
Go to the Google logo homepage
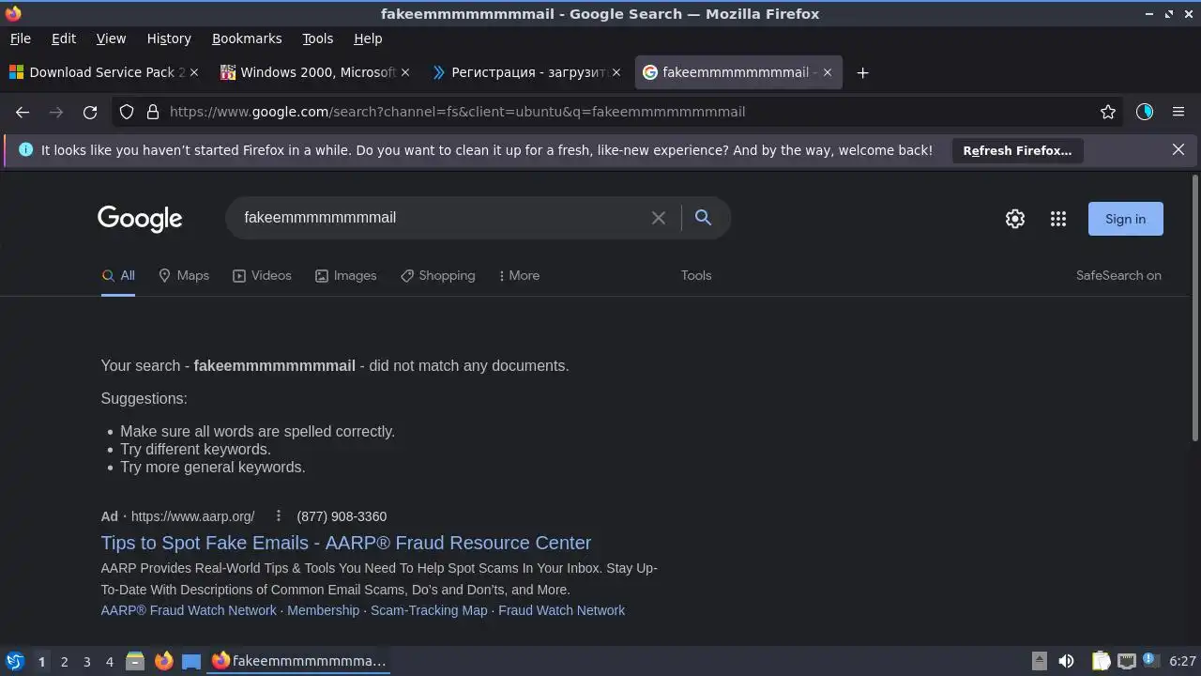(x=140, y=219)
